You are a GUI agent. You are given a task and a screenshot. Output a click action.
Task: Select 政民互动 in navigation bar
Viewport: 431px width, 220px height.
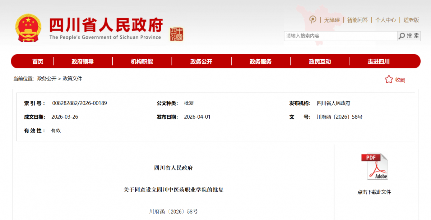coord(320,61)
